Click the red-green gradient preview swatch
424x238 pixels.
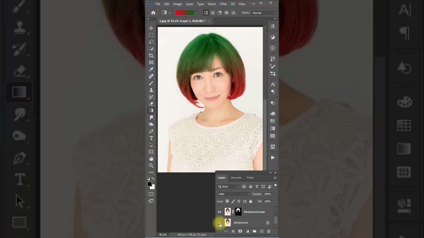tap(185, 13)
